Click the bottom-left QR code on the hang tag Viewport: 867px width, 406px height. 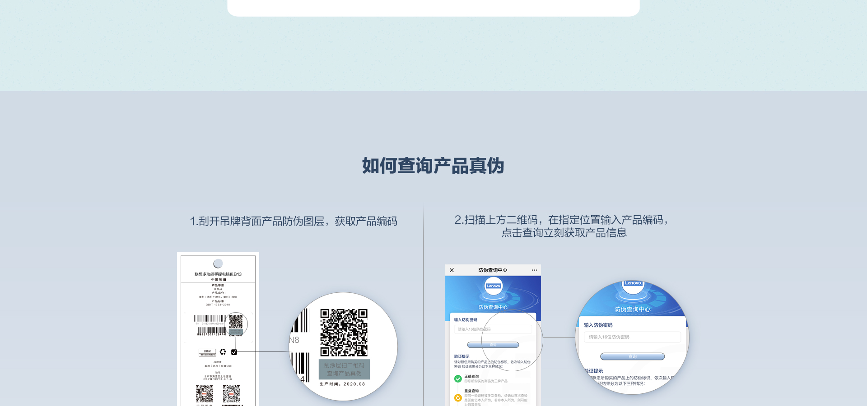(205, 394)
